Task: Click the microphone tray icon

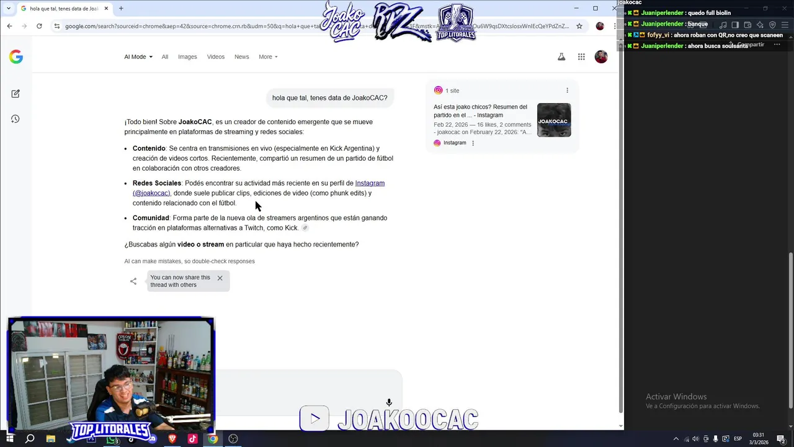Action: point(715,439)
